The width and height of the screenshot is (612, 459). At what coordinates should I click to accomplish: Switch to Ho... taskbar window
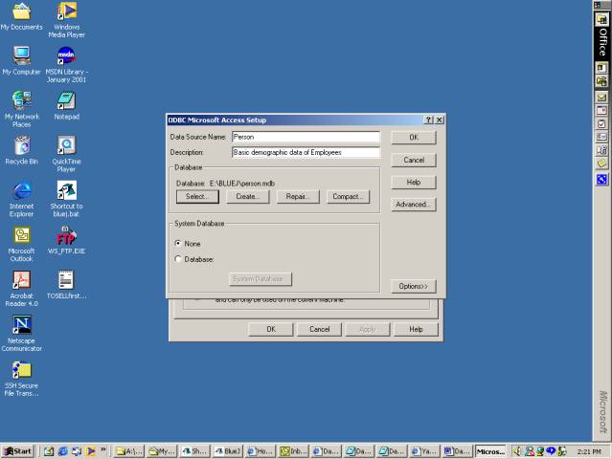click(x=261, y=451)
